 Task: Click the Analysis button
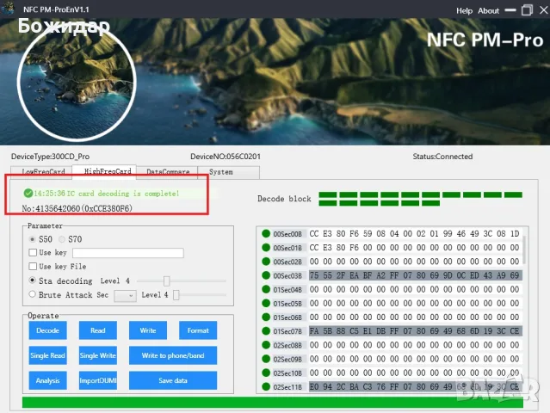[47, 380]
